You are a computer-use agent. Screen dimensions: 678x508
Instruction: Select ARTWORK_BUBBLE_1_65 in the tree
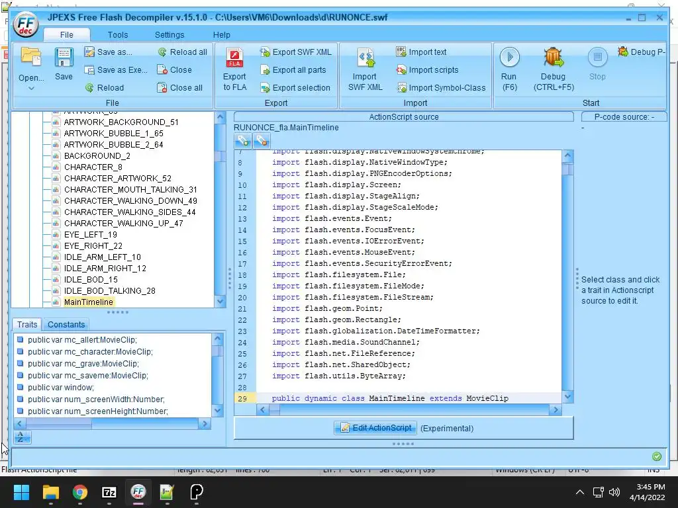pyautogui.click(x=114, y=134)
